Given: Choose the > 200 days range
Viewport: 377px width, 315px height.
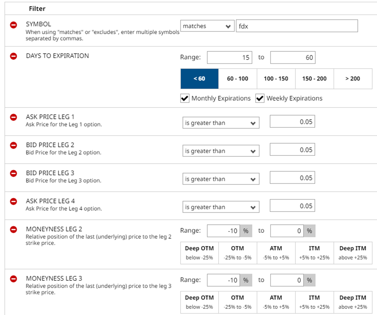Looking at the screenshot, I should coord(353,79).
